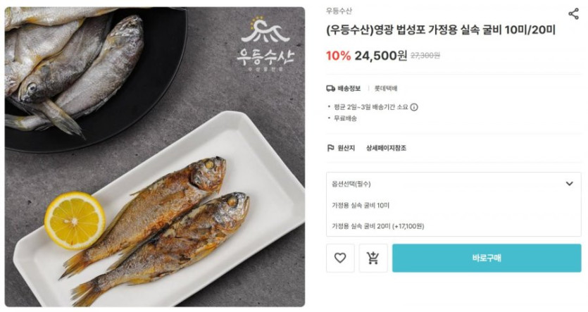The image size is (588, 312).
Task: Click the delivery period info icon
Action: [x=414, y=107]
